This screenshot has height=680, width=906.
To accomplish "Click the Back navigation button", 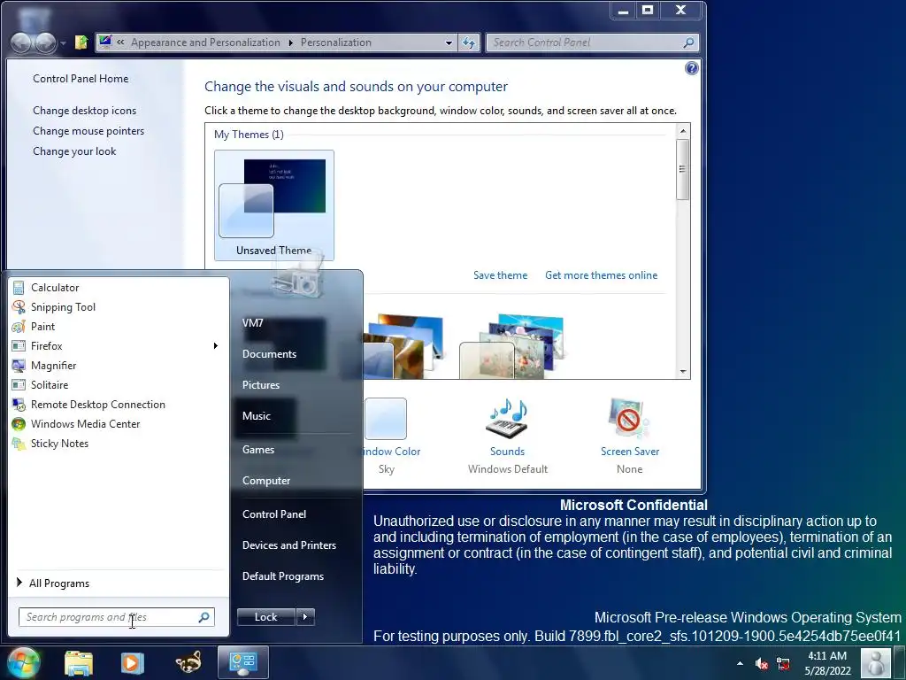I will [x=21, y=42].
